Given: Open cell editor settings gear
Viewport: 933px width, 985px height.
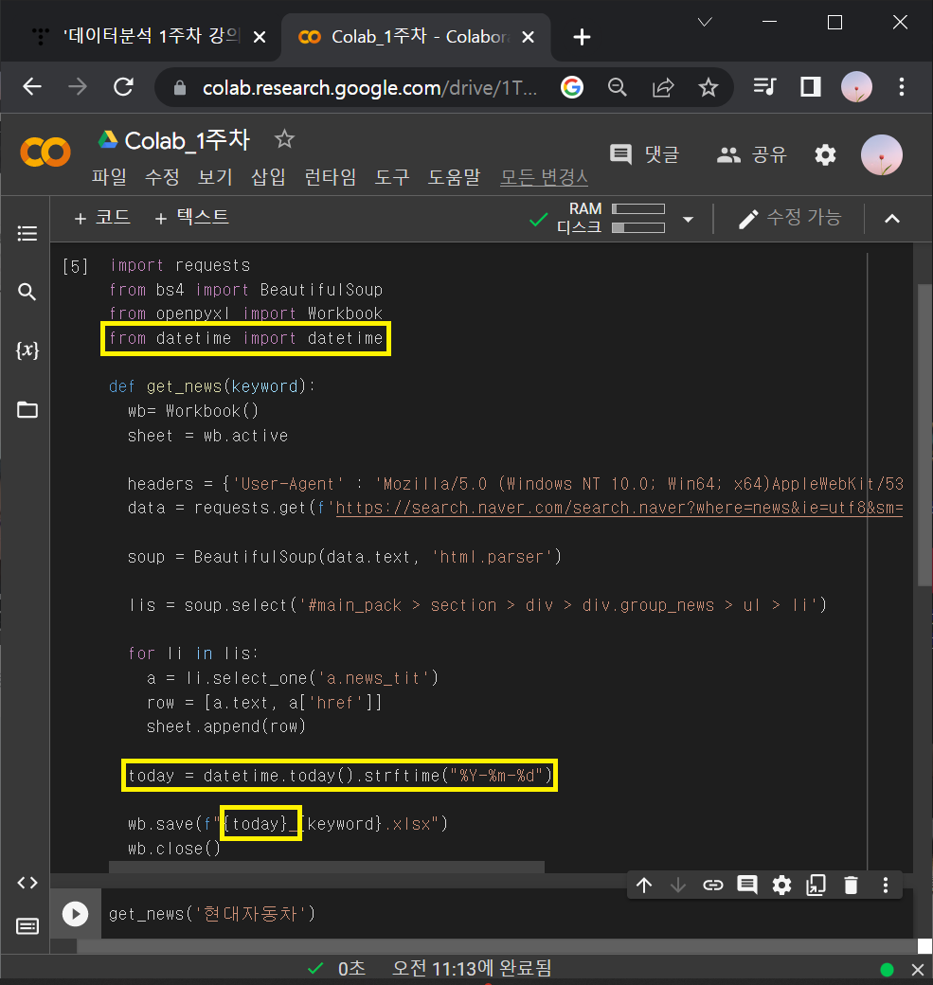Looking at the screenshot, I should pos(781,886).
